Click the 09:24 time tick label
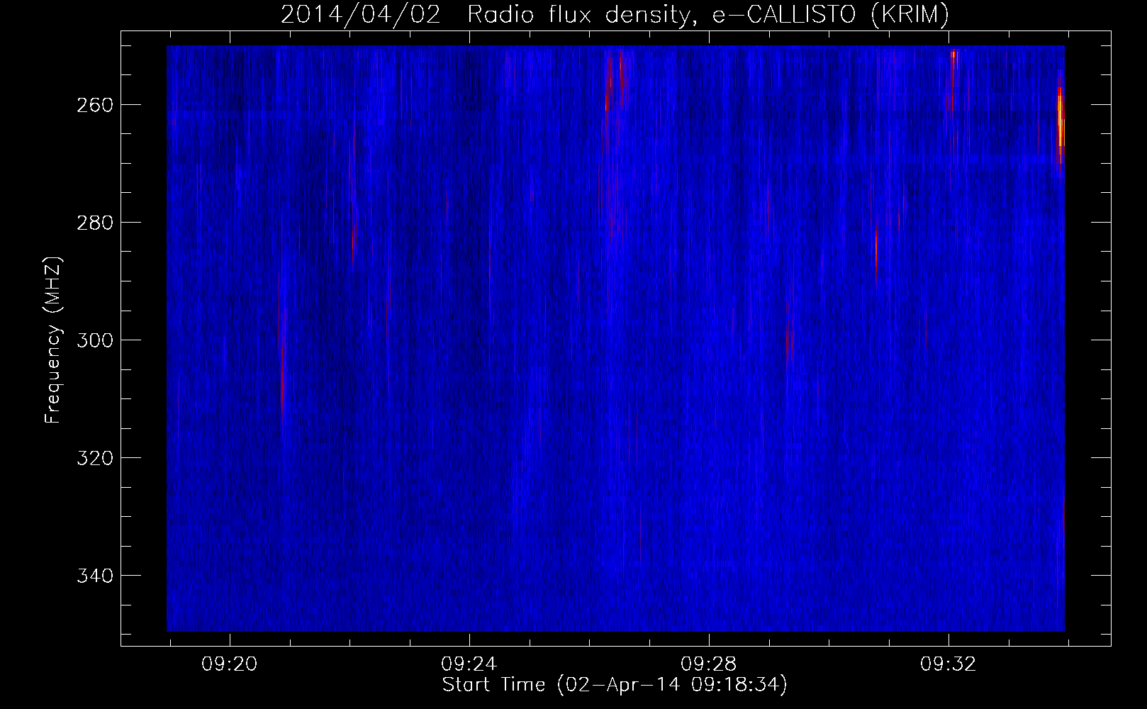1147x709 pixels. [x=469, y=664]
